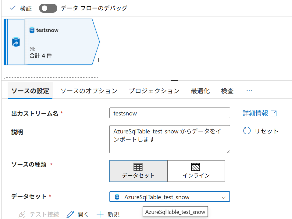Screen dimensions: 292x219
Task: Click the 合計 4 件 column count text
Action: click(x=41, y=56)
